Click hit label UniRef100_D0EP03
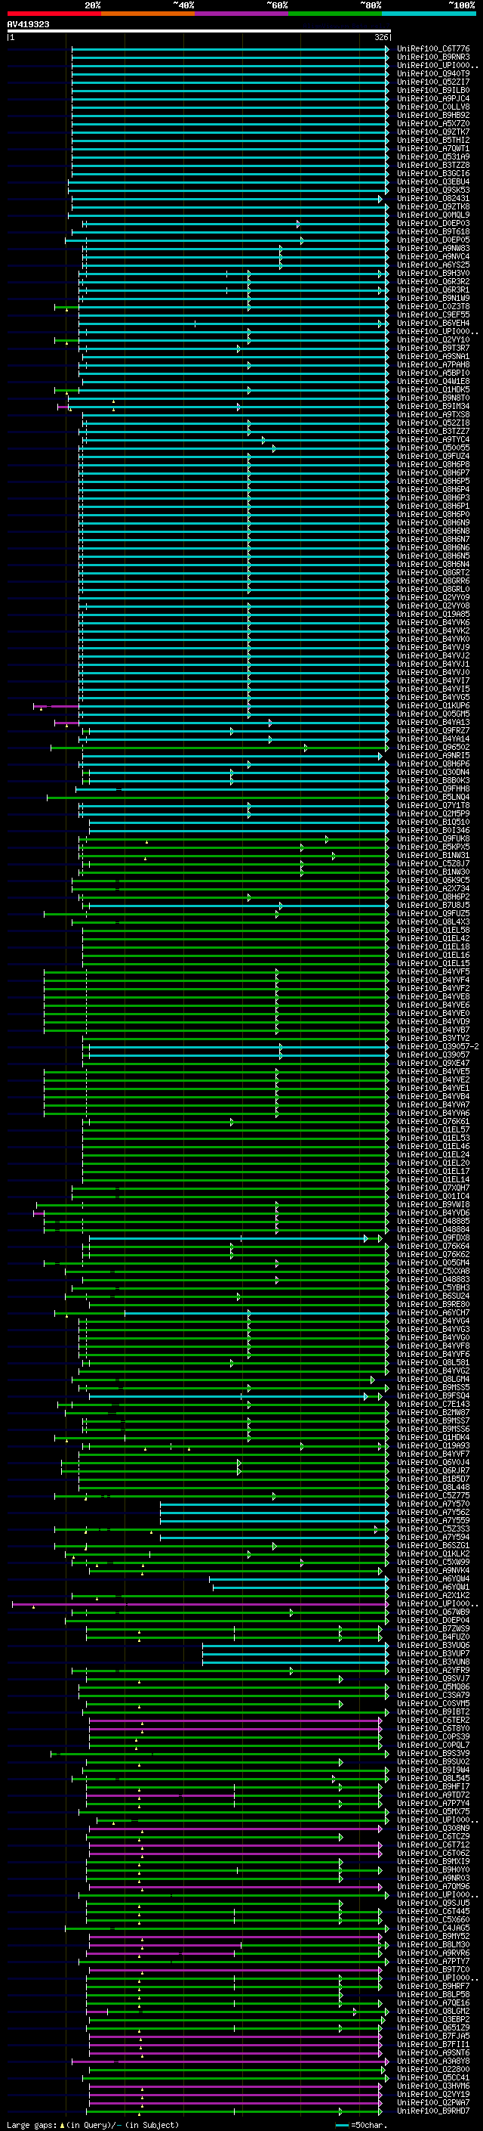This screenshot has width=483, height=2131. (433, 223)
